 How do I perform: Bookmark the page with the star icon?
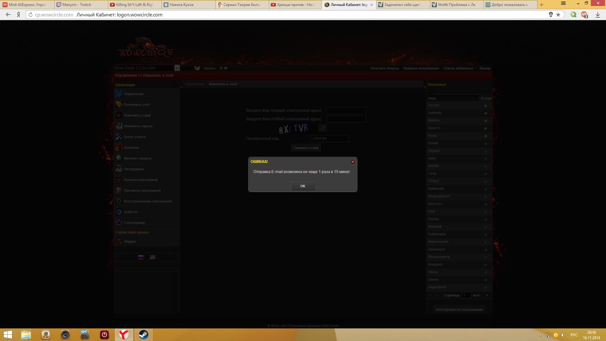[558, 15]
